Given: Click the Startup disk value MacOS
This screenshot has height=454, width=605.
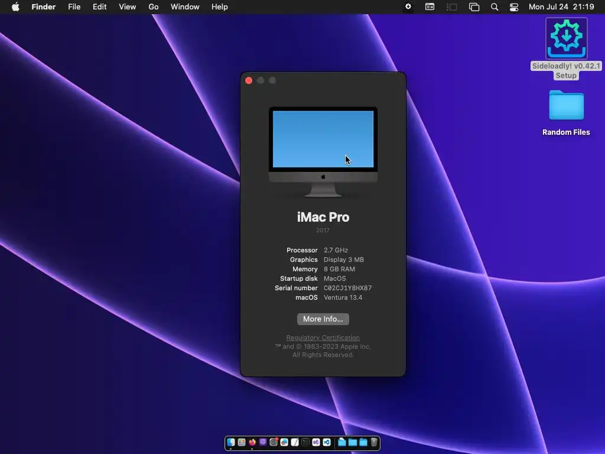Looking at the screenshot, I should (x=334, y=278).
